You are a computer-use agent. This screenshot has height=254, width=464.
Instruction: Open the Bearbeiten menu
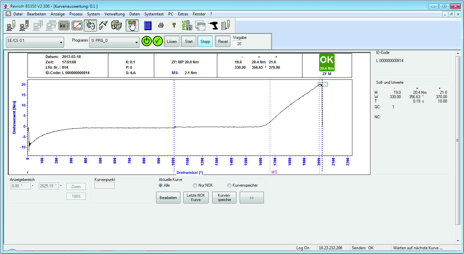click(37, 14)
